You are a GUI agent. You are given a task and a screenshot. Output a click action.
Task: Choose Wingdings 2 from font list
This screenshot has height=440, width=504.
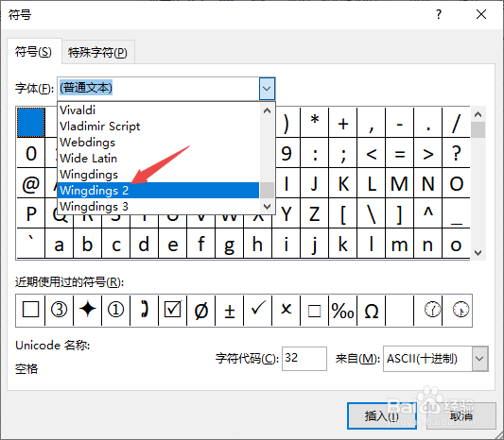point(158,191)
